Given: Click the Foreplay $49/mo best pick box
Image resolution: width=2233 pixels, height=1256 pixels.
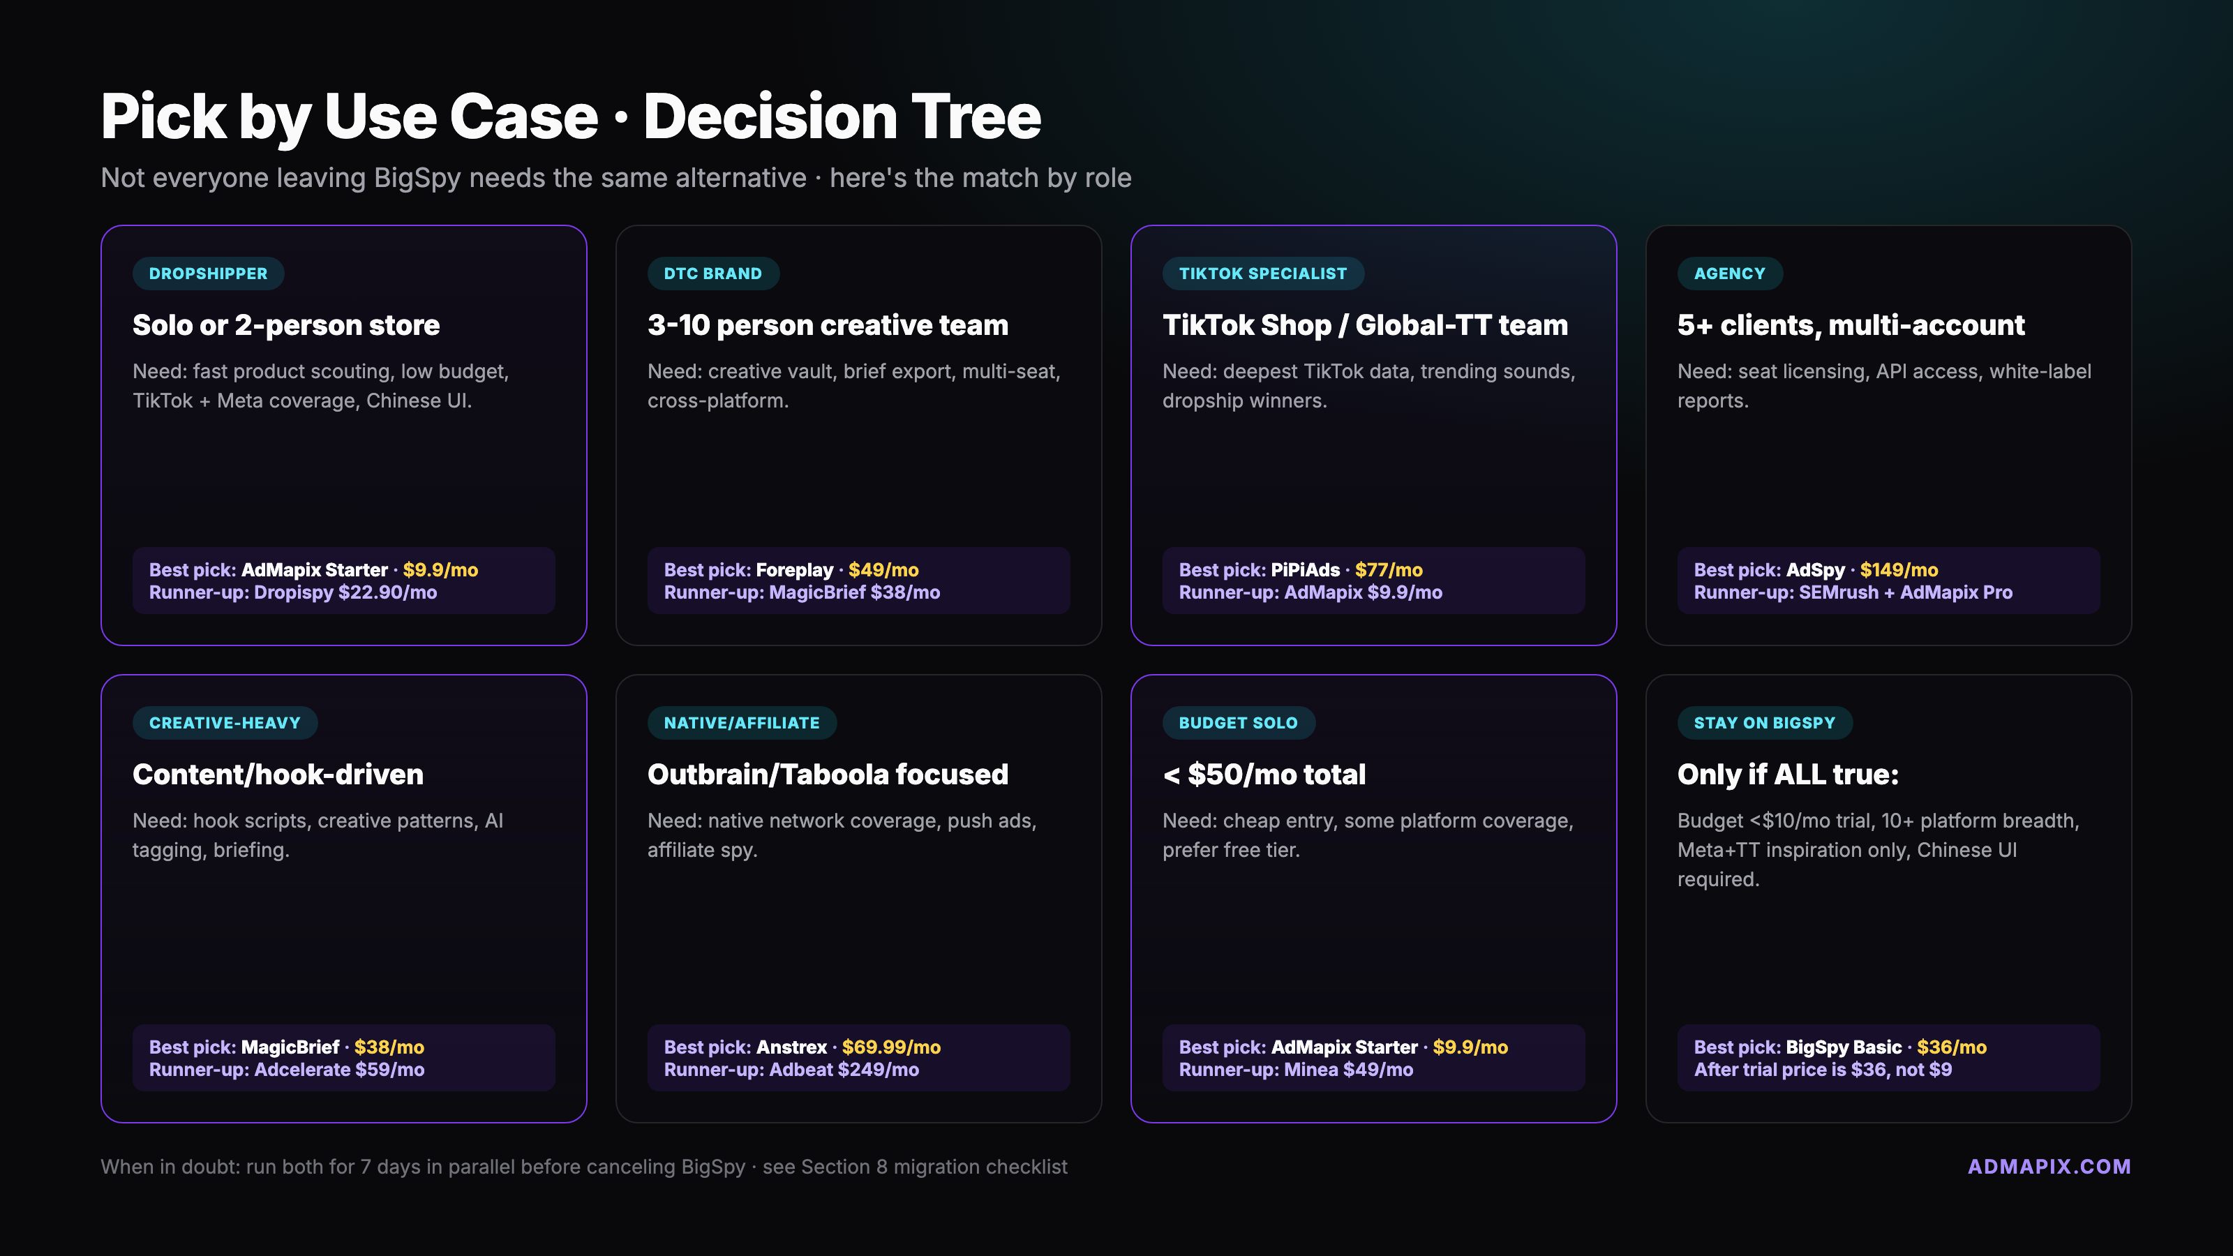Looking at the screenshot, I should pos(858,581).
